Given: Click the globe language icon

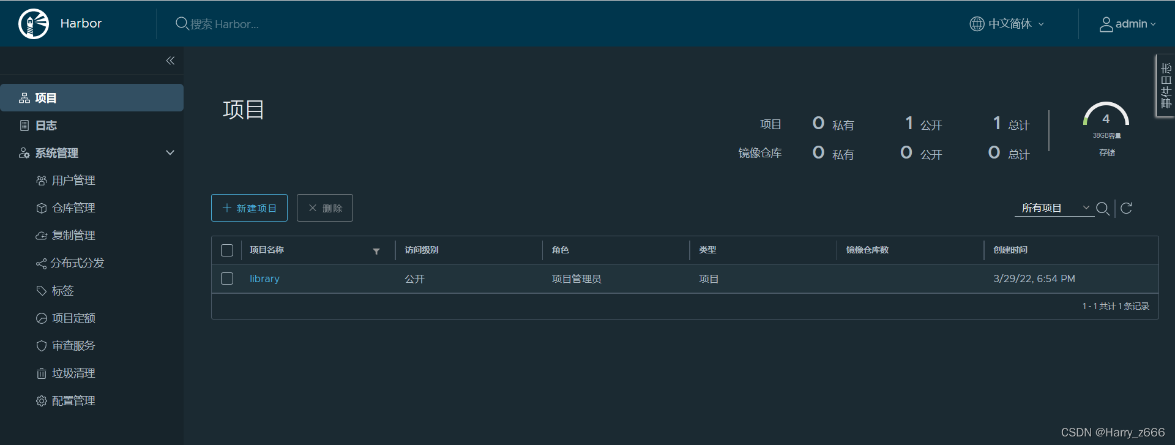Looking at the screenshot, I should pos(977,24).
